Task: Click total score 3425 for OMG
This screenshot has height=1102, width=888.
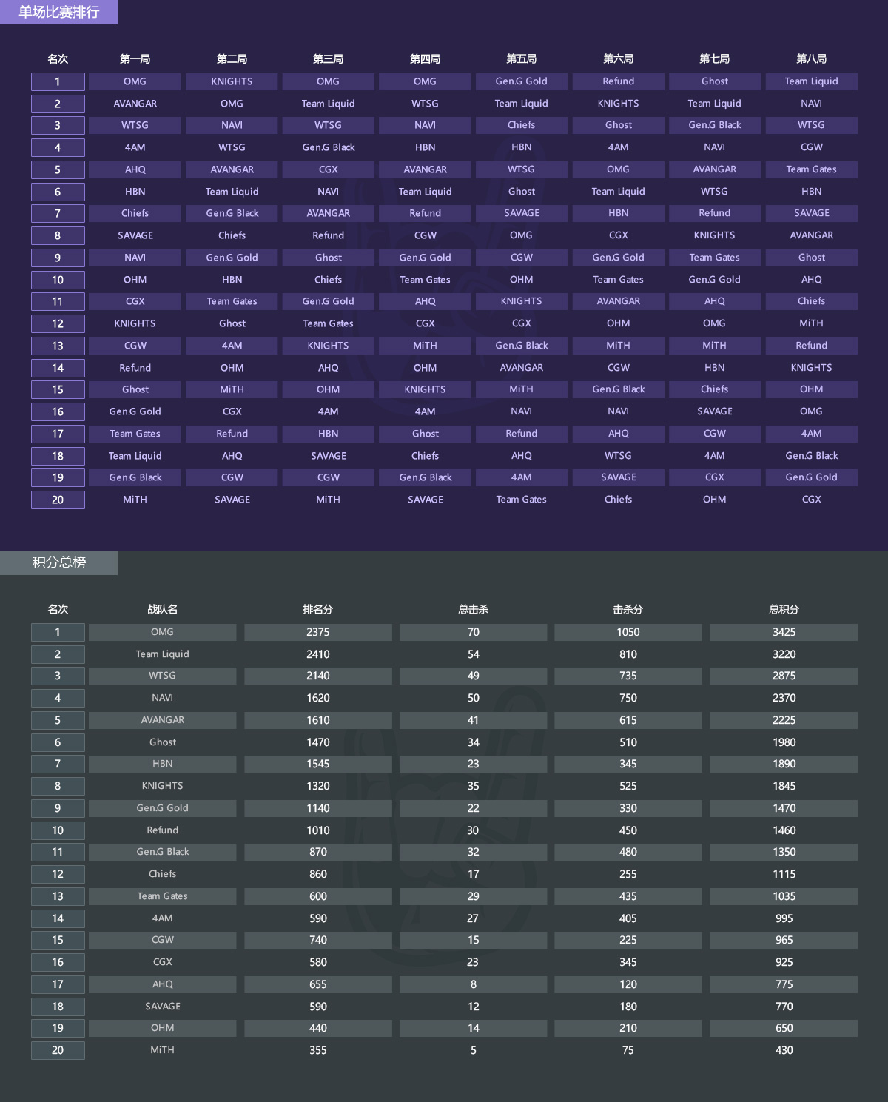Action: [784, 632]
